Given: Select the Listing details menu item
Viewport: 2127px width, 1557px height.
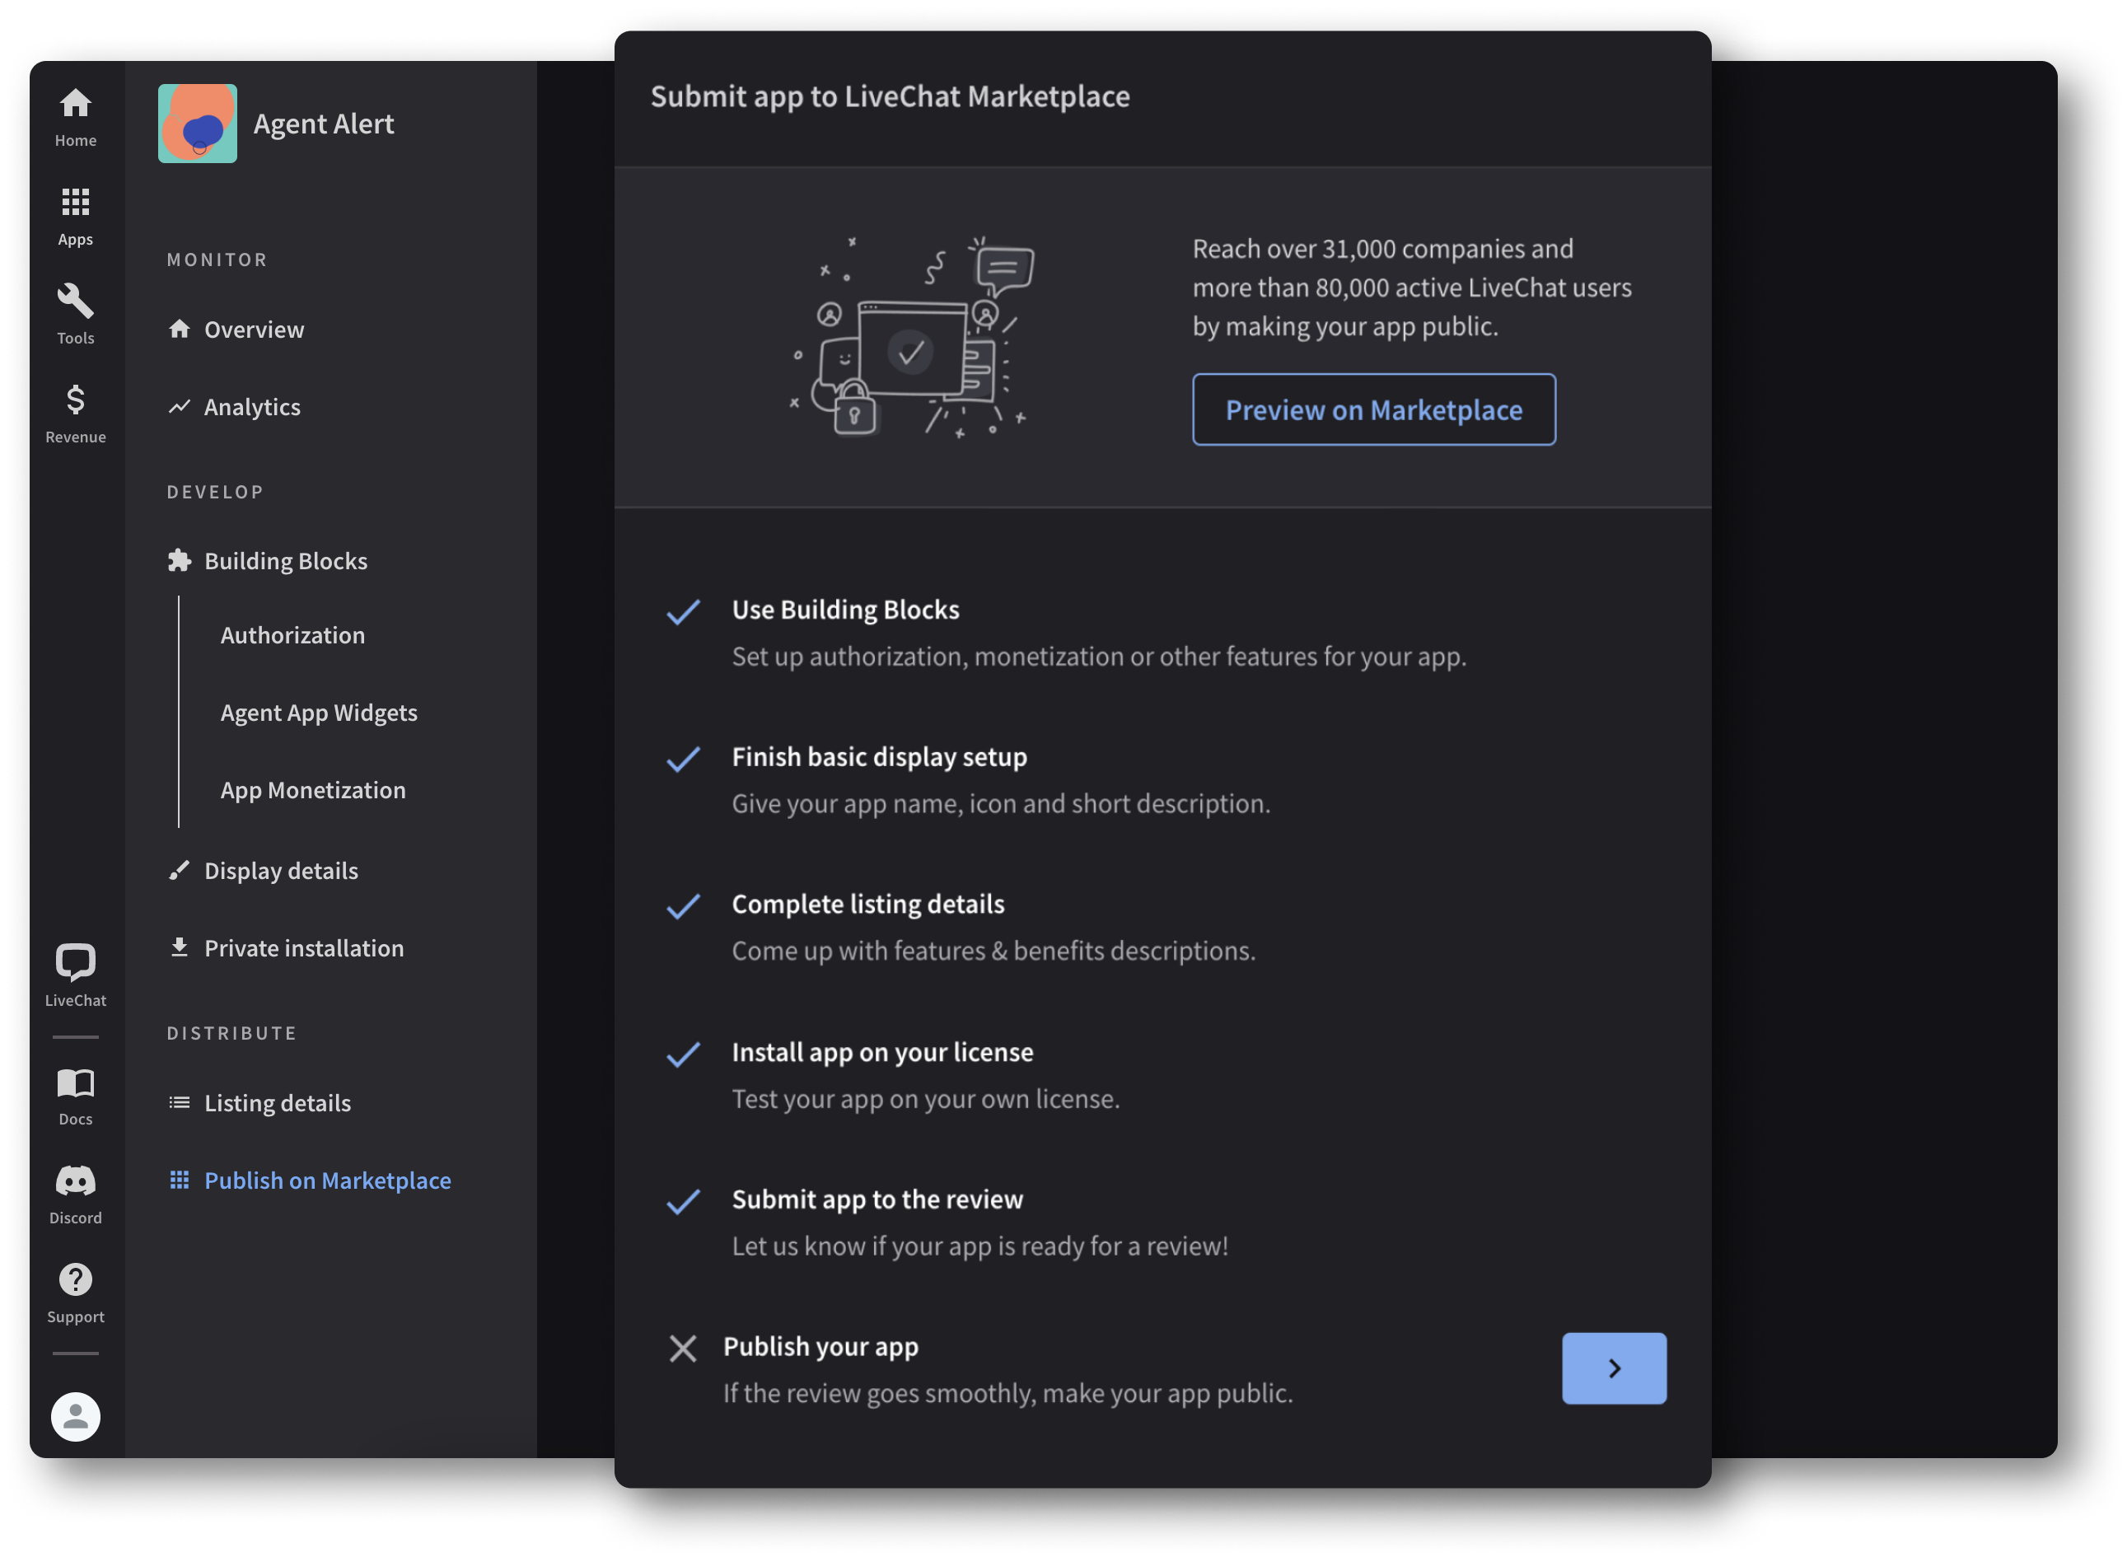Looking at the screenshot, I should tap(278, 1101).
